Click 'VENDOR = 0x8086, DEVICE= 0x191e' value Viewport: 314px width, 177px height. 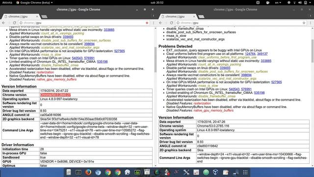click(67, 162)
